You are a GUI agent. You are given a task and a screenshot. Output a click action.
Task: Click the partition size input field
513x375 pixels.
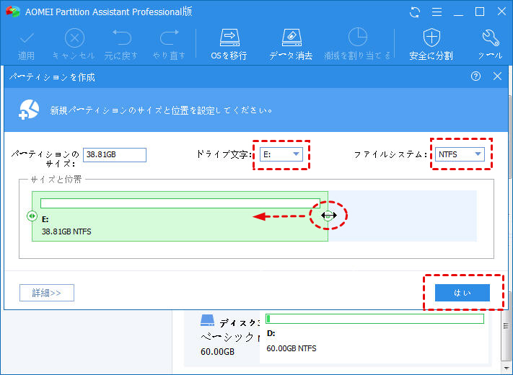tap(115, 154)
